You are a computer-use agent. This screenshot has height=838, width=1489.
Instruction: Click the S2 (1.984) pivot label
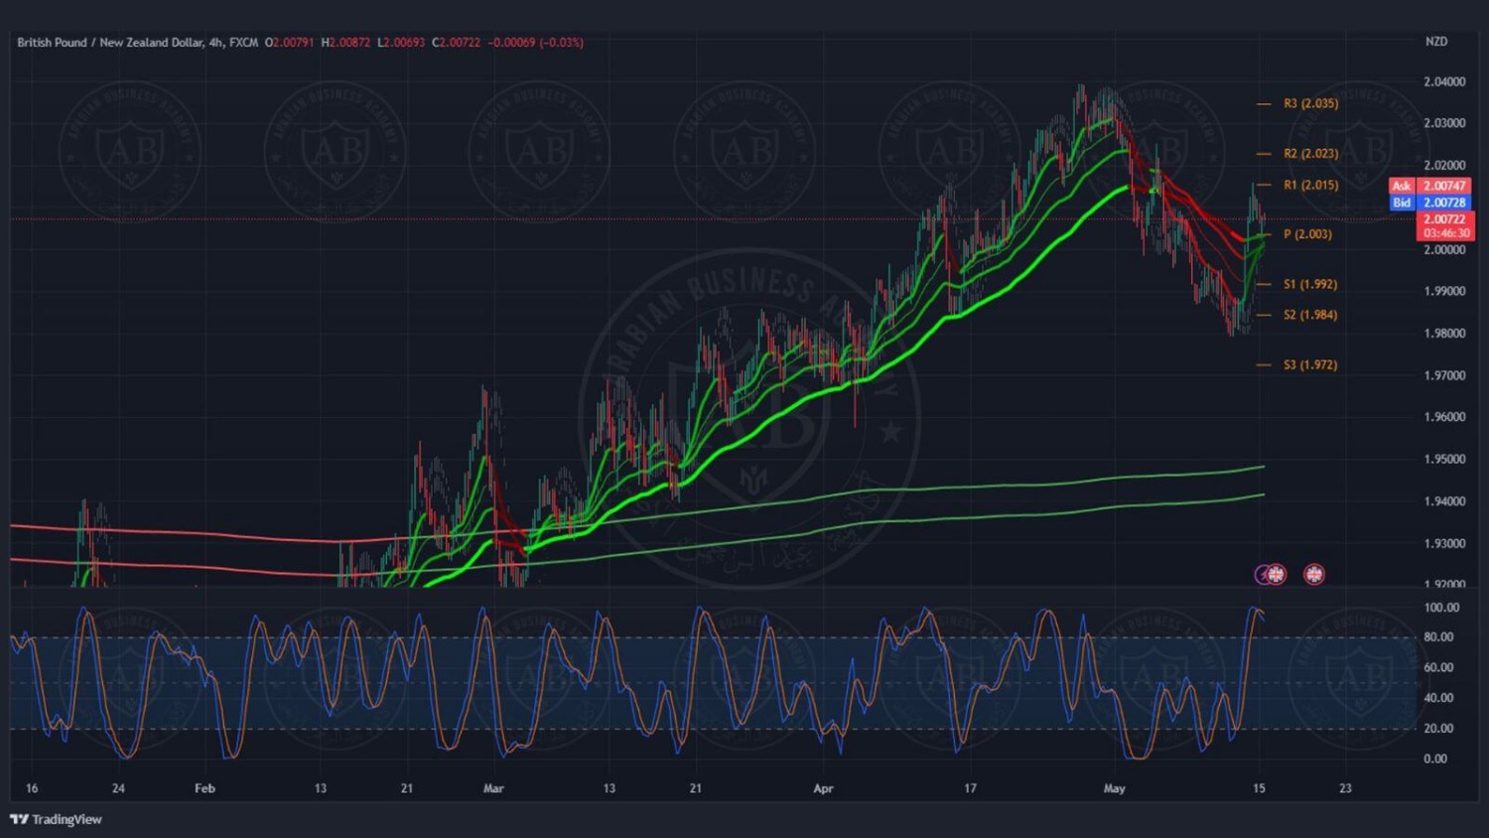click(x=1310, y=315)
